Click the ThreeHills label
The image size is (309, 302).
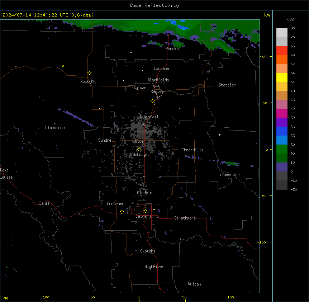coord(192,150)
